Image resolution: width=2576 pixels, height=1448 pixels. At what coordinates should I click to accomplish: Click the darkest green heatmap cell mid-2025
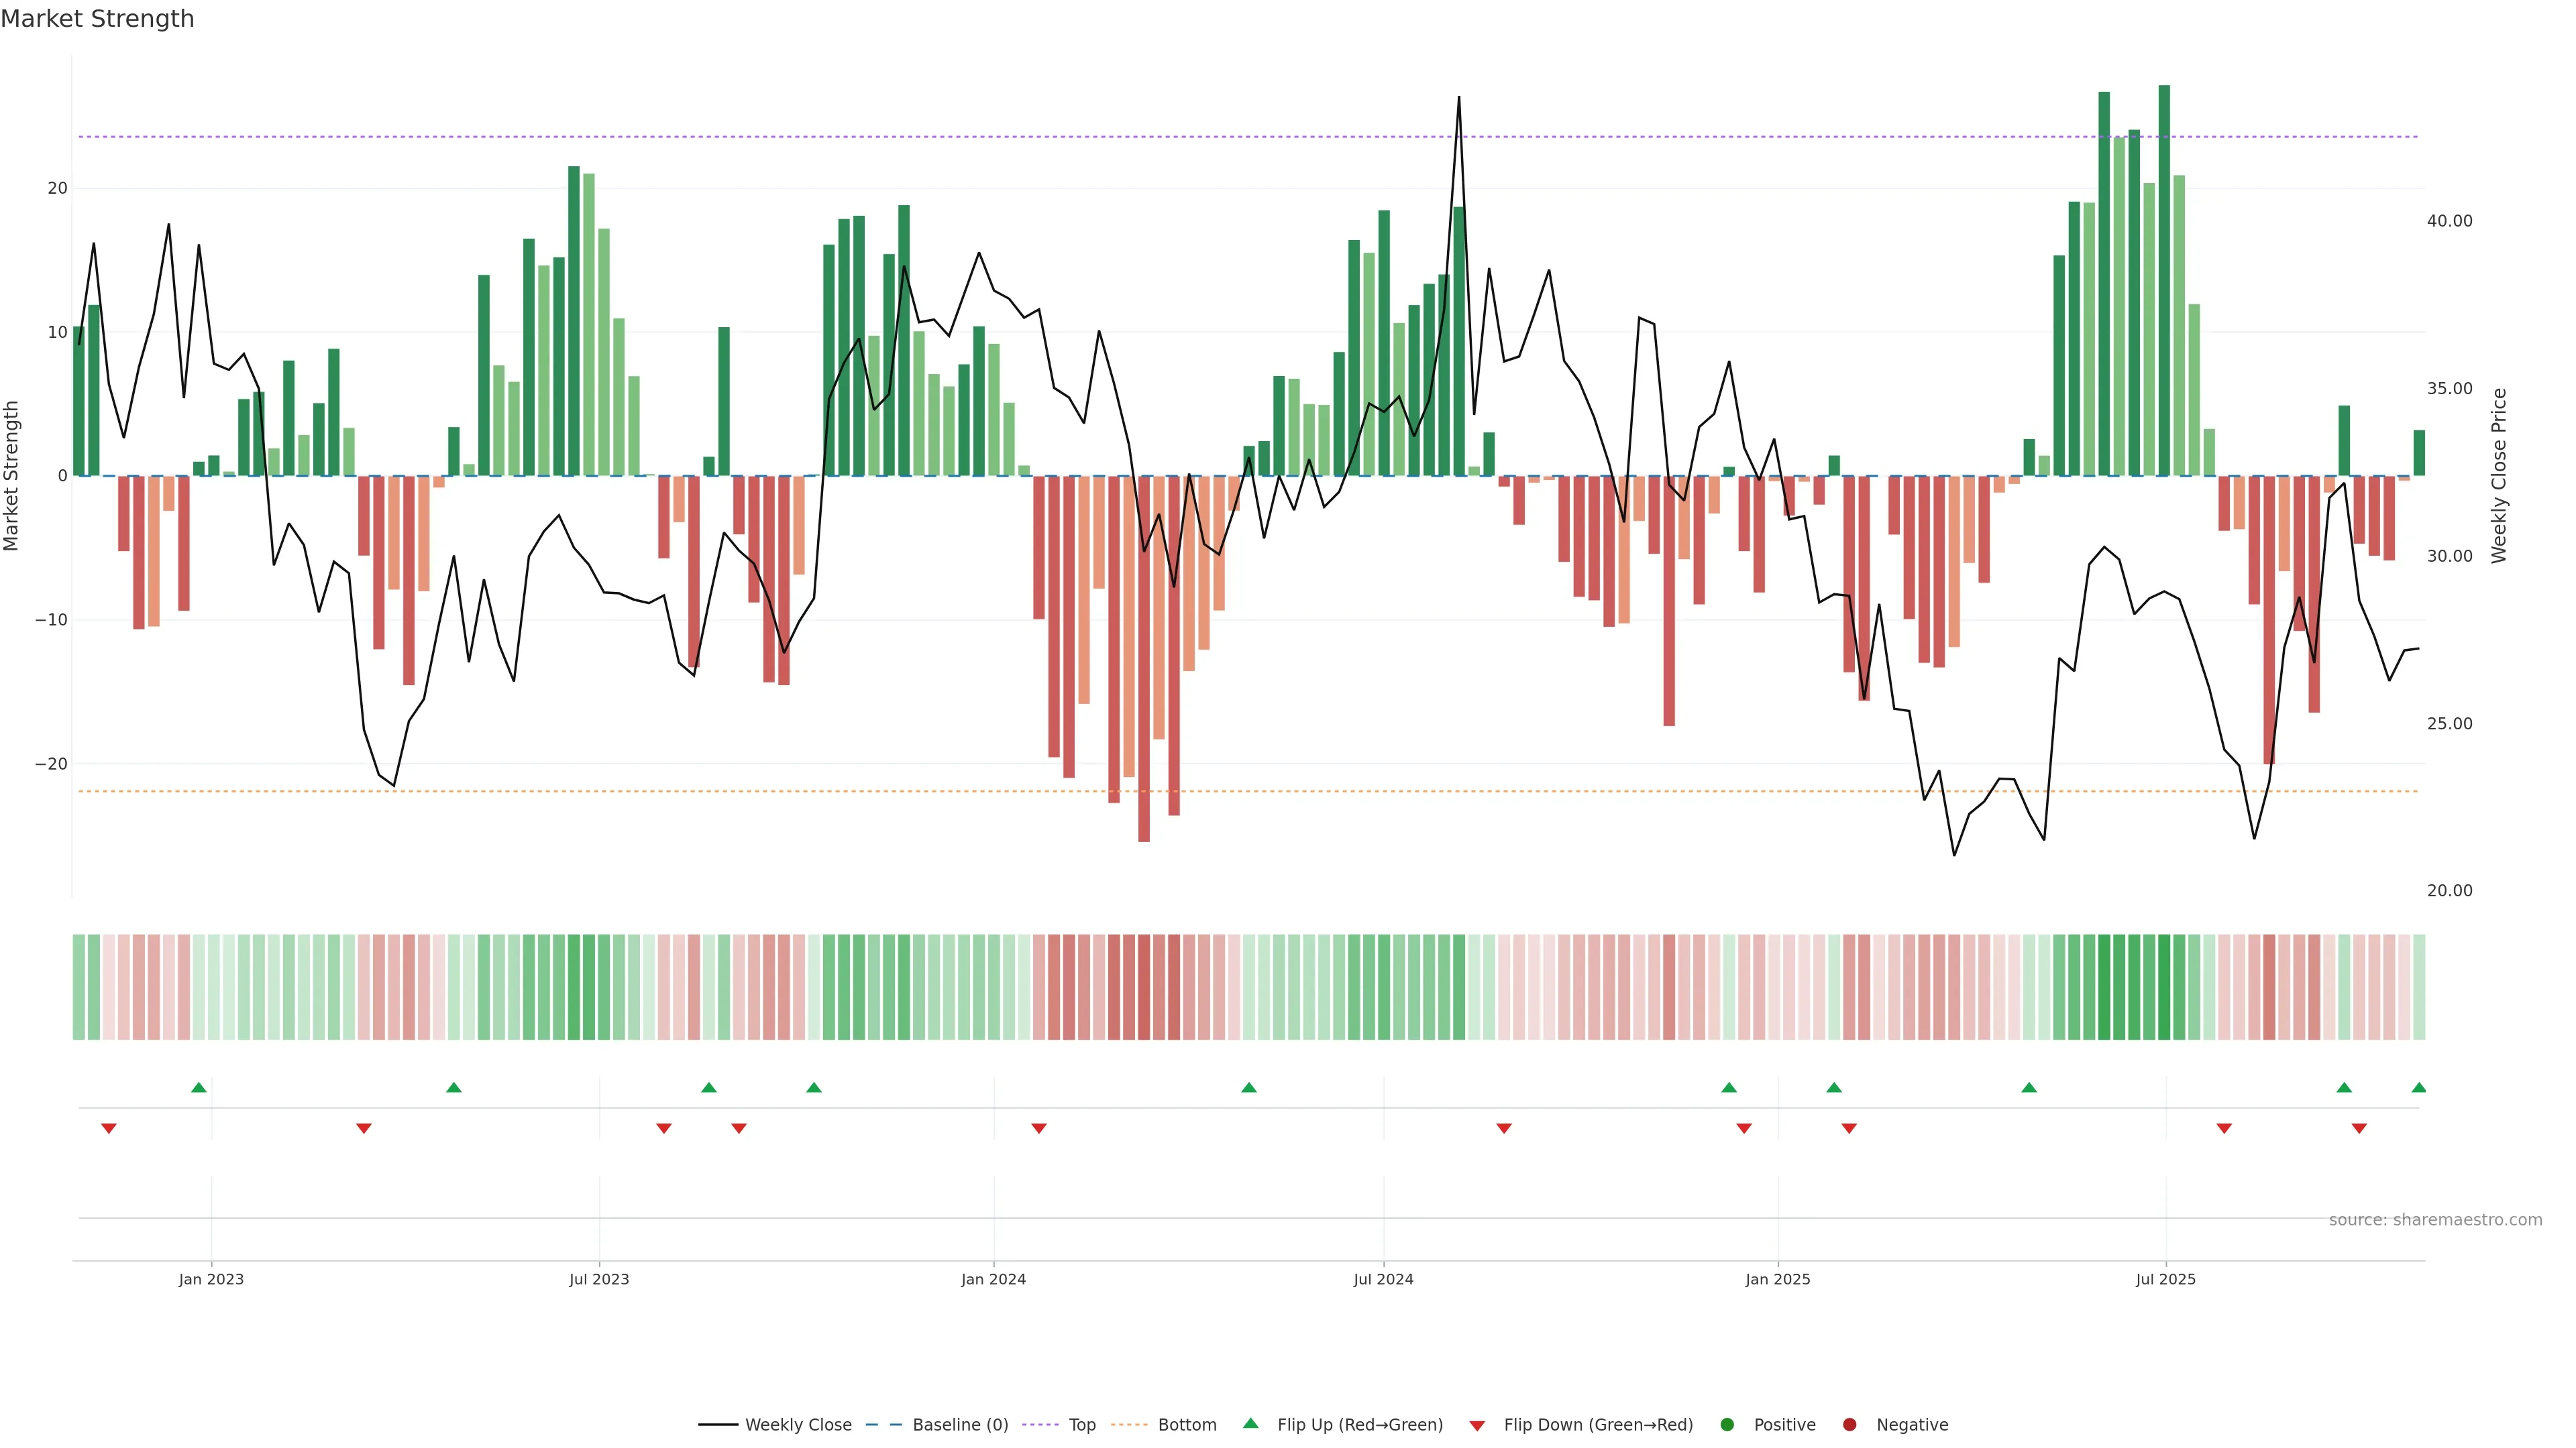[2164, 987]
